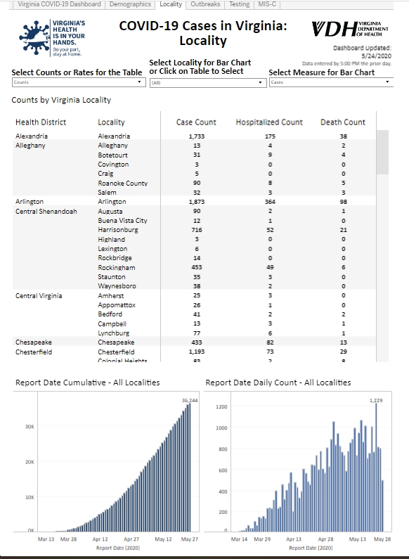The image size is (409, 559).
Task: Go to the Testing tab
Action: tap(239, 4)
